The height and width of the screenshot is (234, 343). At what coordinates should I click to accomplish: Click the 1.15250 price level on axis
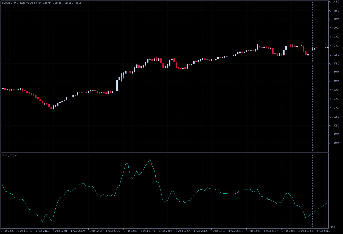(x=335, y=108)
